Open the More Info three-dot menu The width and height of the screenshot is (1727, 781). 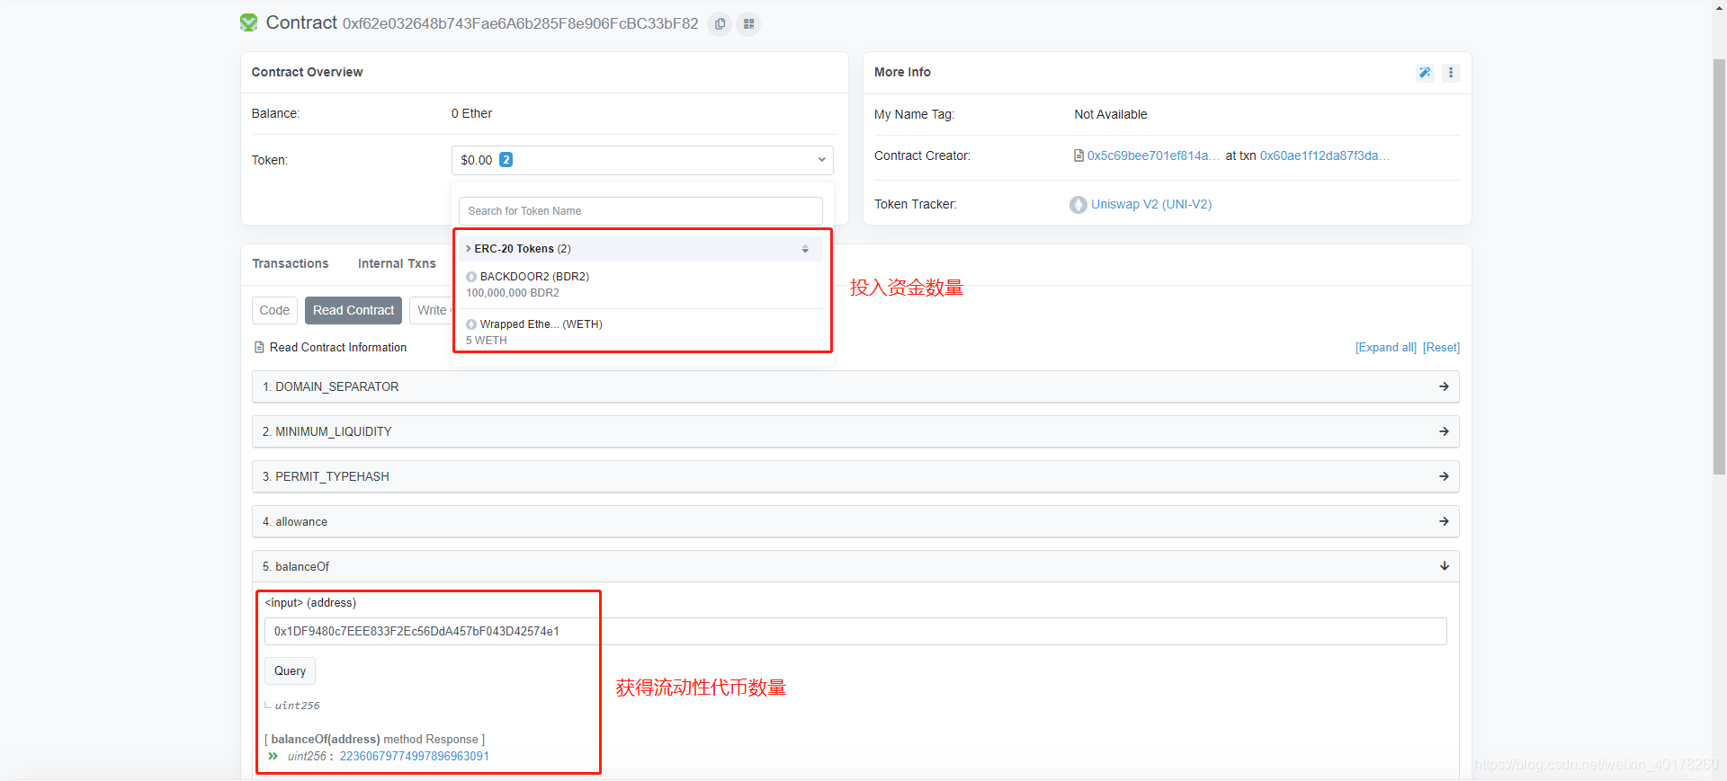point(1451,73)
